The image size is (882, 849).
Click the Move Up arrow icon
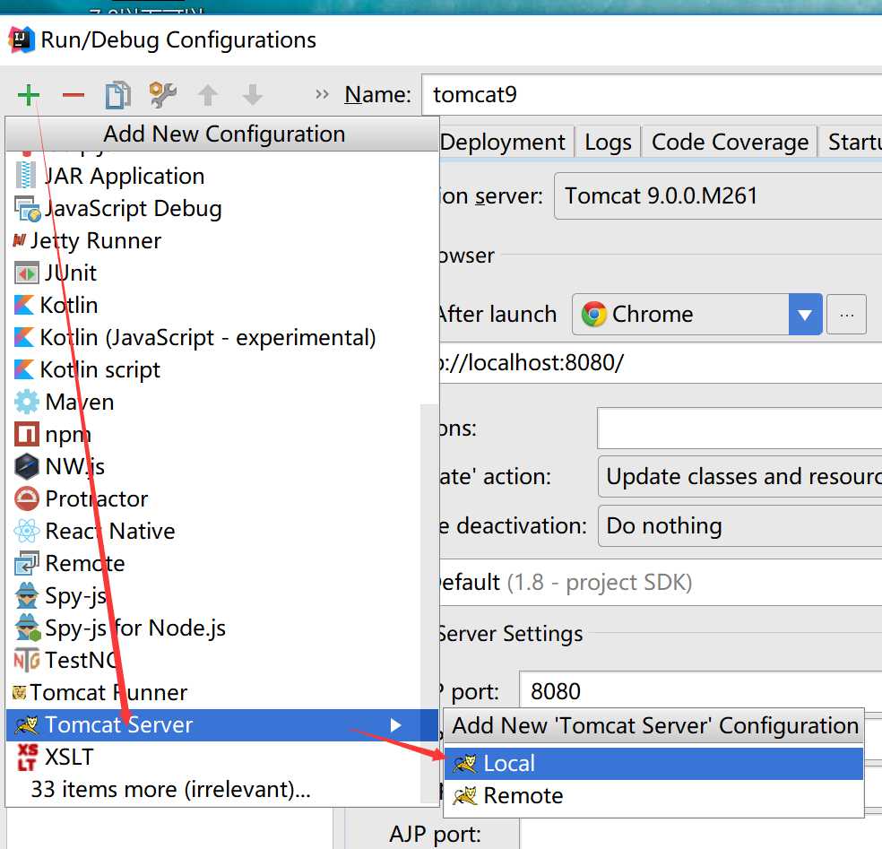[x=208, y=95]
